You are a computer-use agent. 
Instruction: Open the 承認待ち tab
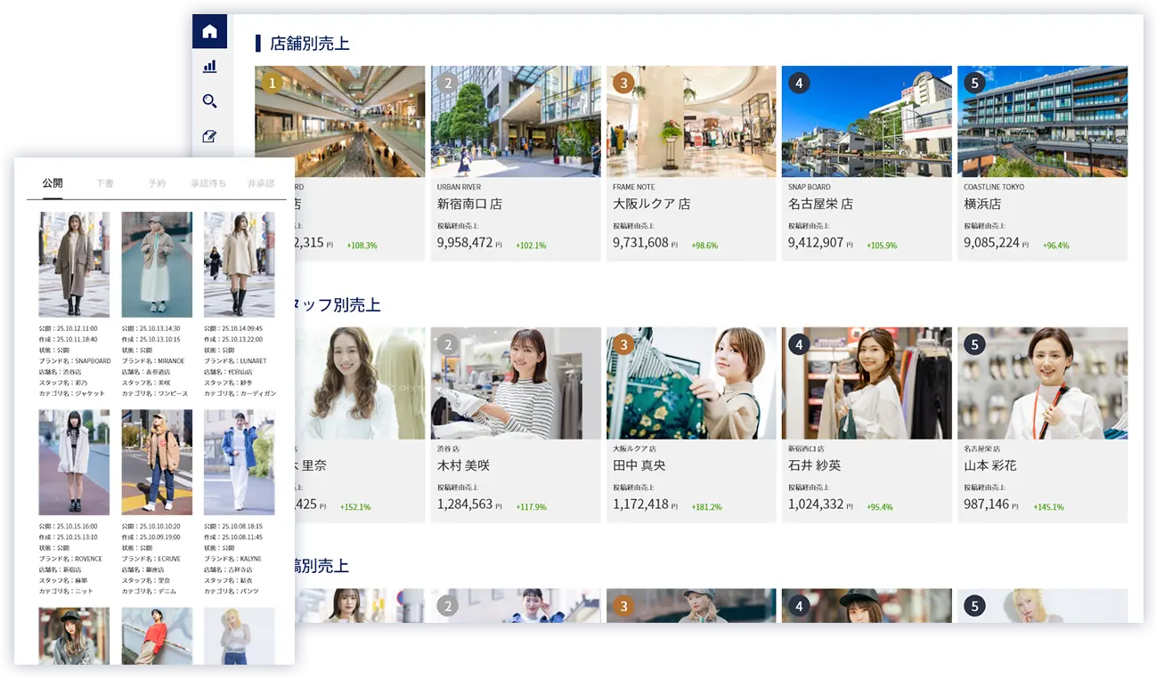pyautogui.click(x=208, y=183)
